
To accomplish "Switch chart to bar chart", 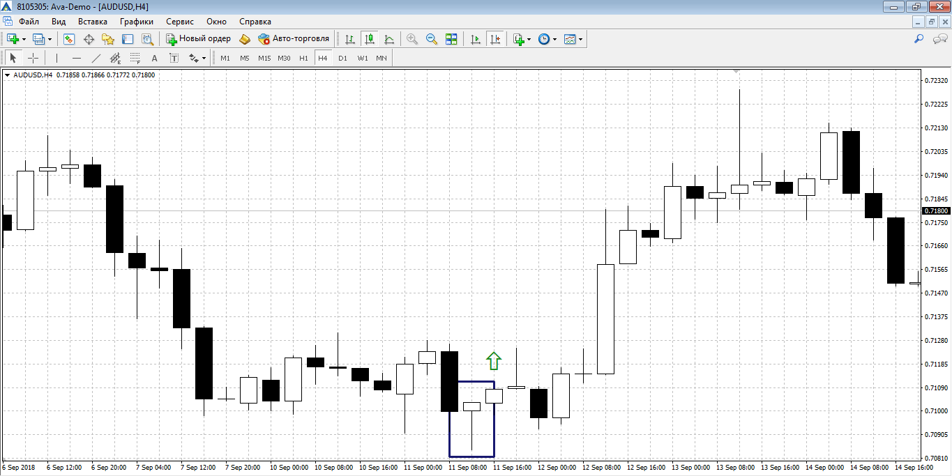I will click(350, 39).
